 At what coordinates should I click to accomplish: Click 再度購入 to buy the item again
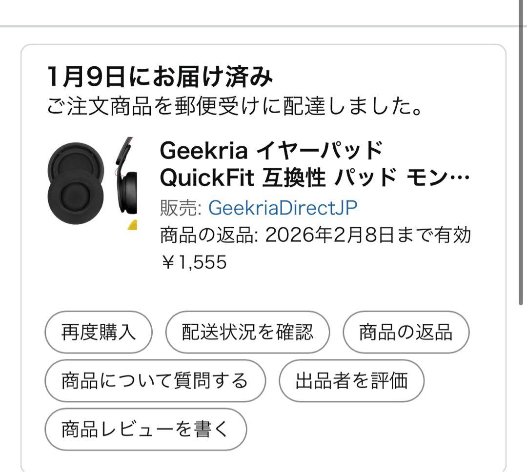coord(98,331)
